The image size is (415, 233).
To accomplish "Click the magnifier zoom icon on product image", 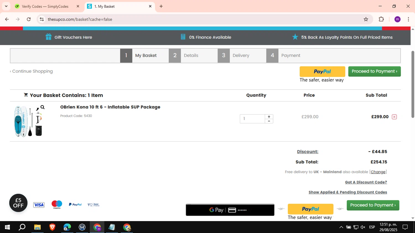I will pos(42,107).
